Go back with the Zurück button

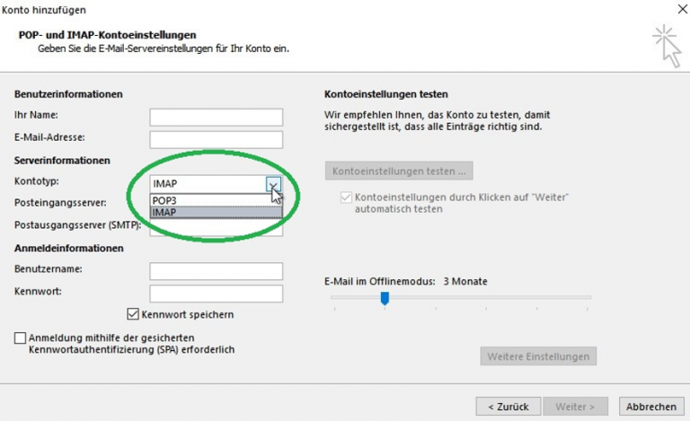tap(509, 407)
